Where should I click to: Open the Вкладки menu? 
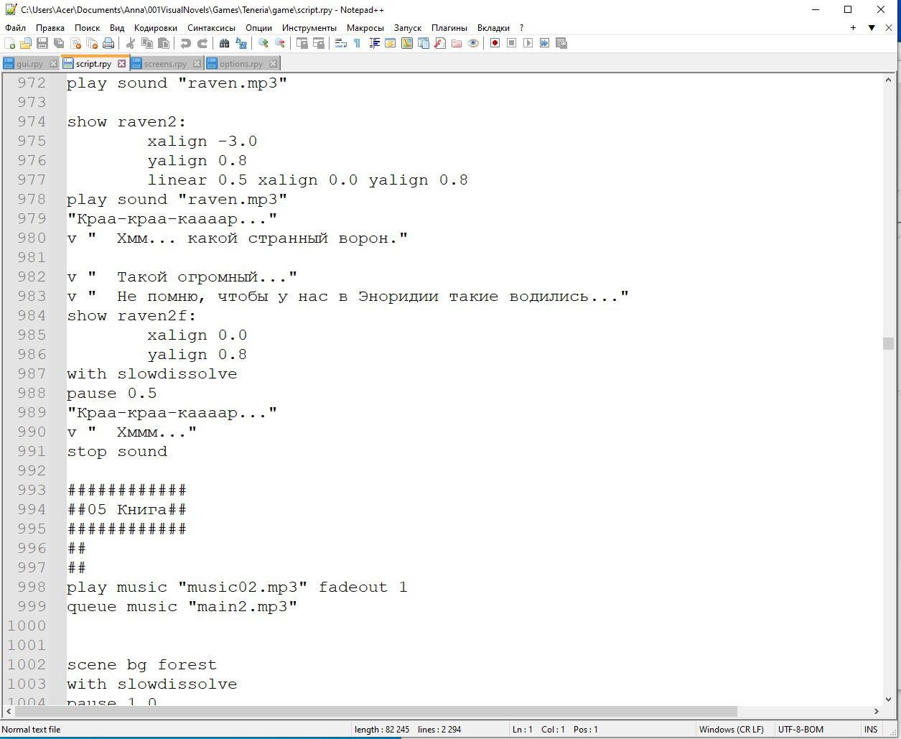pyautogui.click(x=493, y=27)
